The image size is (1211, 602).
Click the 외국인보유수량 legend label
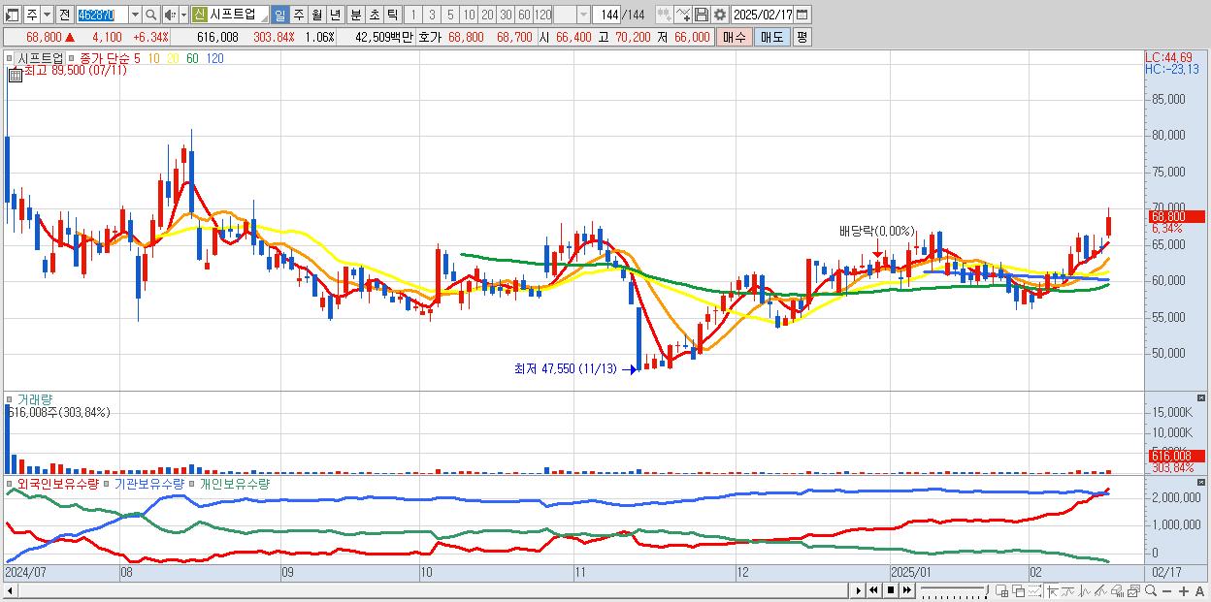tap(58, 483)
